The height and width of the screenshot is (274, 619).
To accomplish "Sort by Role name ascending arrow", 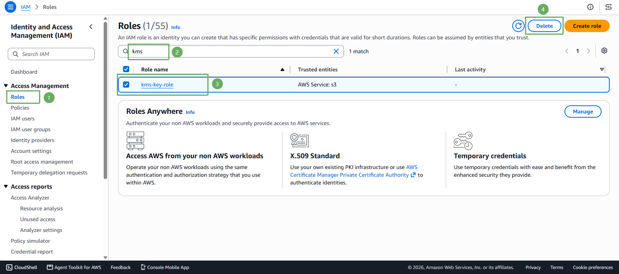I will click(282, 69).
